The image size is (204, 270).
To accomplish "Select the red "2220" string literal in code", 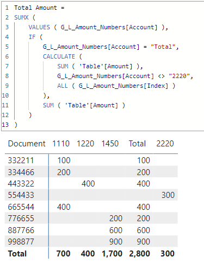I will click(179, 76).
